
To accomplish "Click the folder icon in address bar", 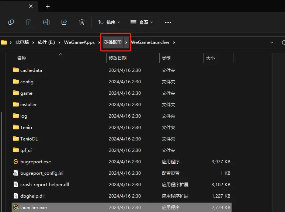I will point(4,42).
